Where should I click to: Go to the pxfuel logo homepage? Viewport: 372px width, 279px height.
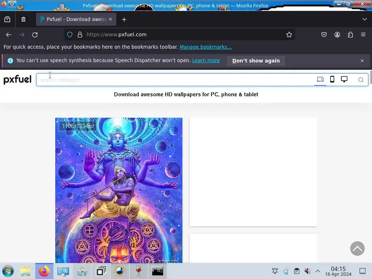17,80
